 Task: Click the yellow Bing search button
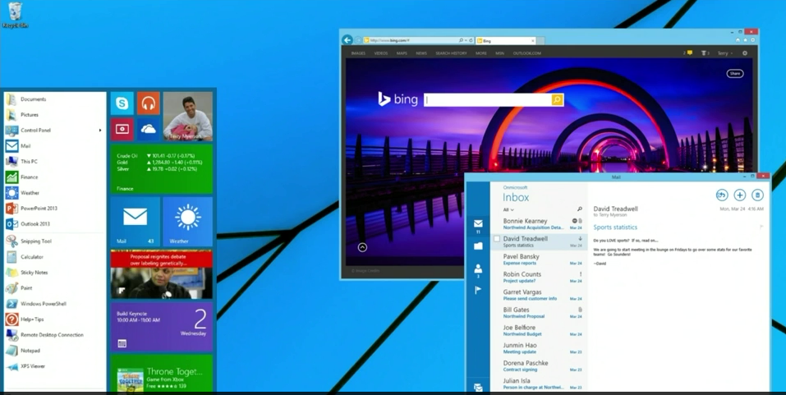click(558, 99)
